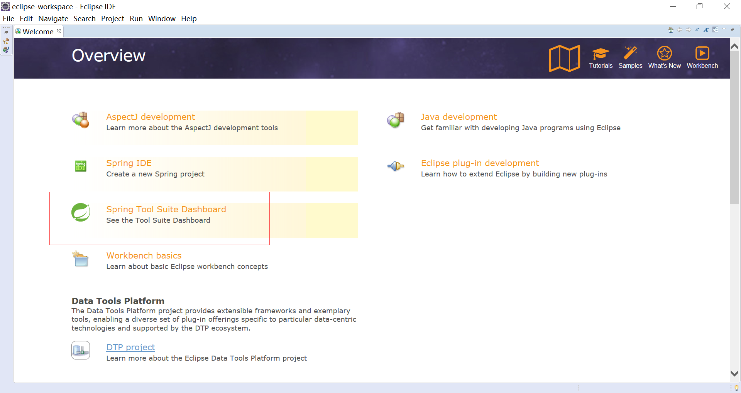Open the Help menu
This screenshot has height=393, width=741.
pyautogui.click(x=189, y=18)
